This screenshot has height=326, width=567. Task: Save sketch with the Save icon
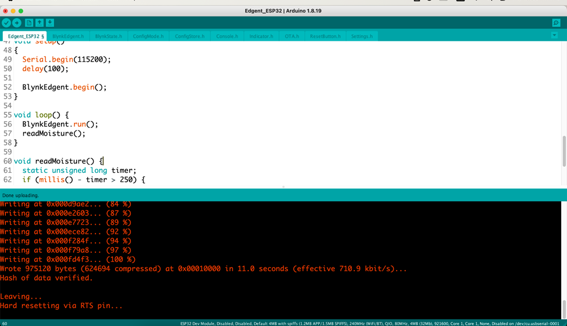coord(50,23)
